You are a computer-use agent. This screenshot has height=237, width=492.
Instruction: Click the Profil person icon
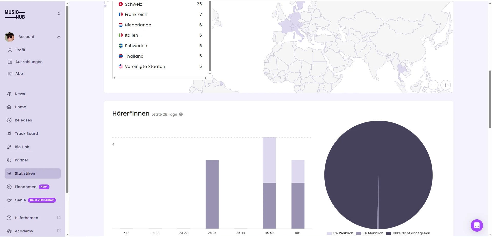[x=10, y=50]
